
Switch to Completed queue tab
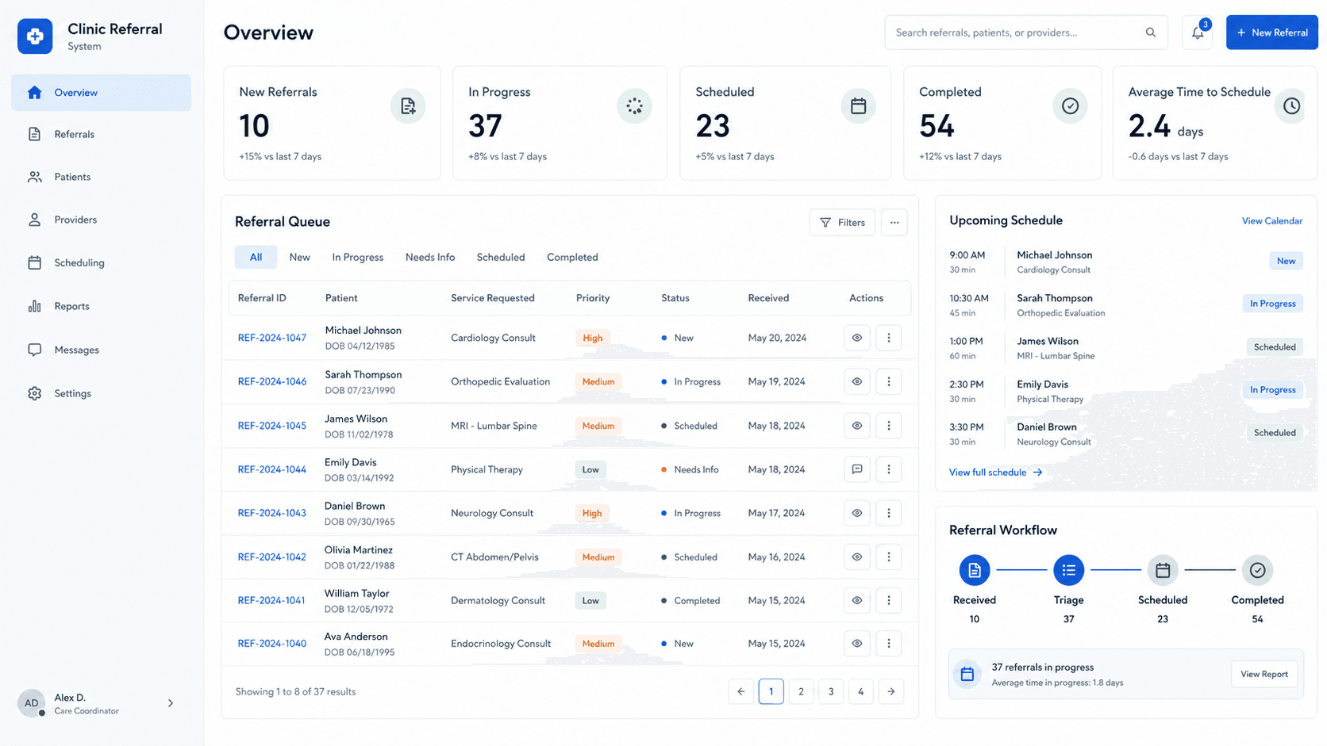(x=572, y=257)
